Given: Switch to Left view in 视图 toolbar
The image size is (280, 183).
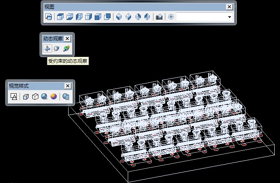Looking at the screenshot, I should tap(79, 17).
